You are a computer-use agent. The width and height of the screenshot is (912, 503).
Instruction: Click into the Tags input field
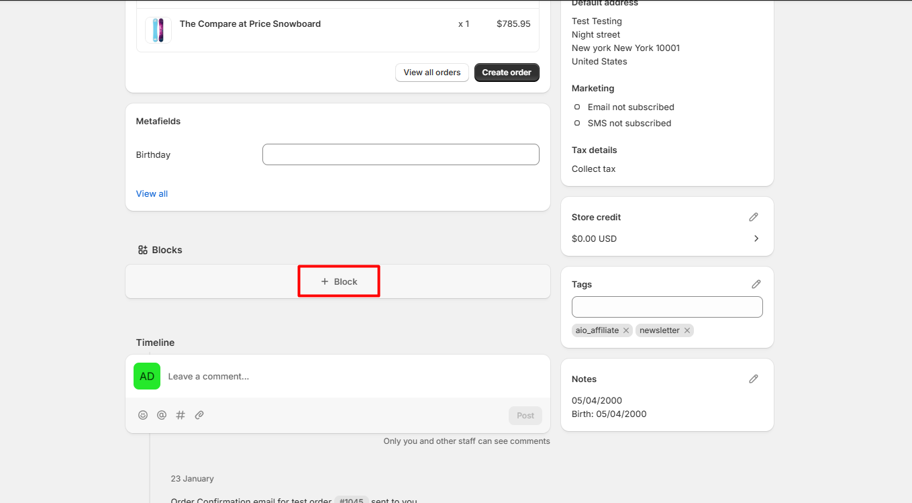tap(667, 307)
